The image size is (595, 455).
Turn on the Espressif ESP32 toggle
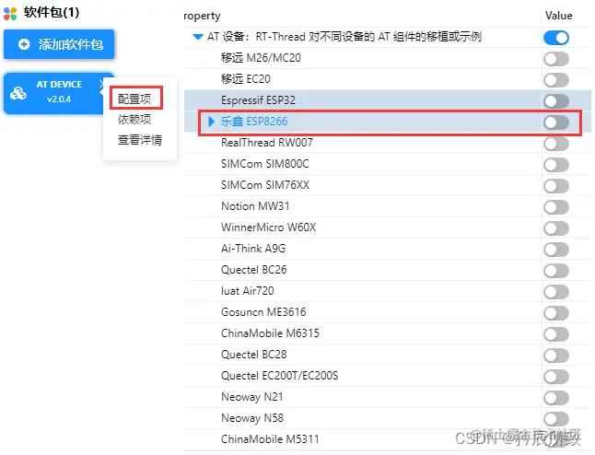(556, 101)
